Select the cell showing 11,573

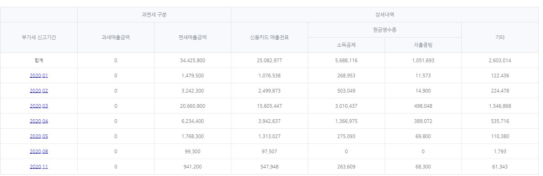point(423,76)
